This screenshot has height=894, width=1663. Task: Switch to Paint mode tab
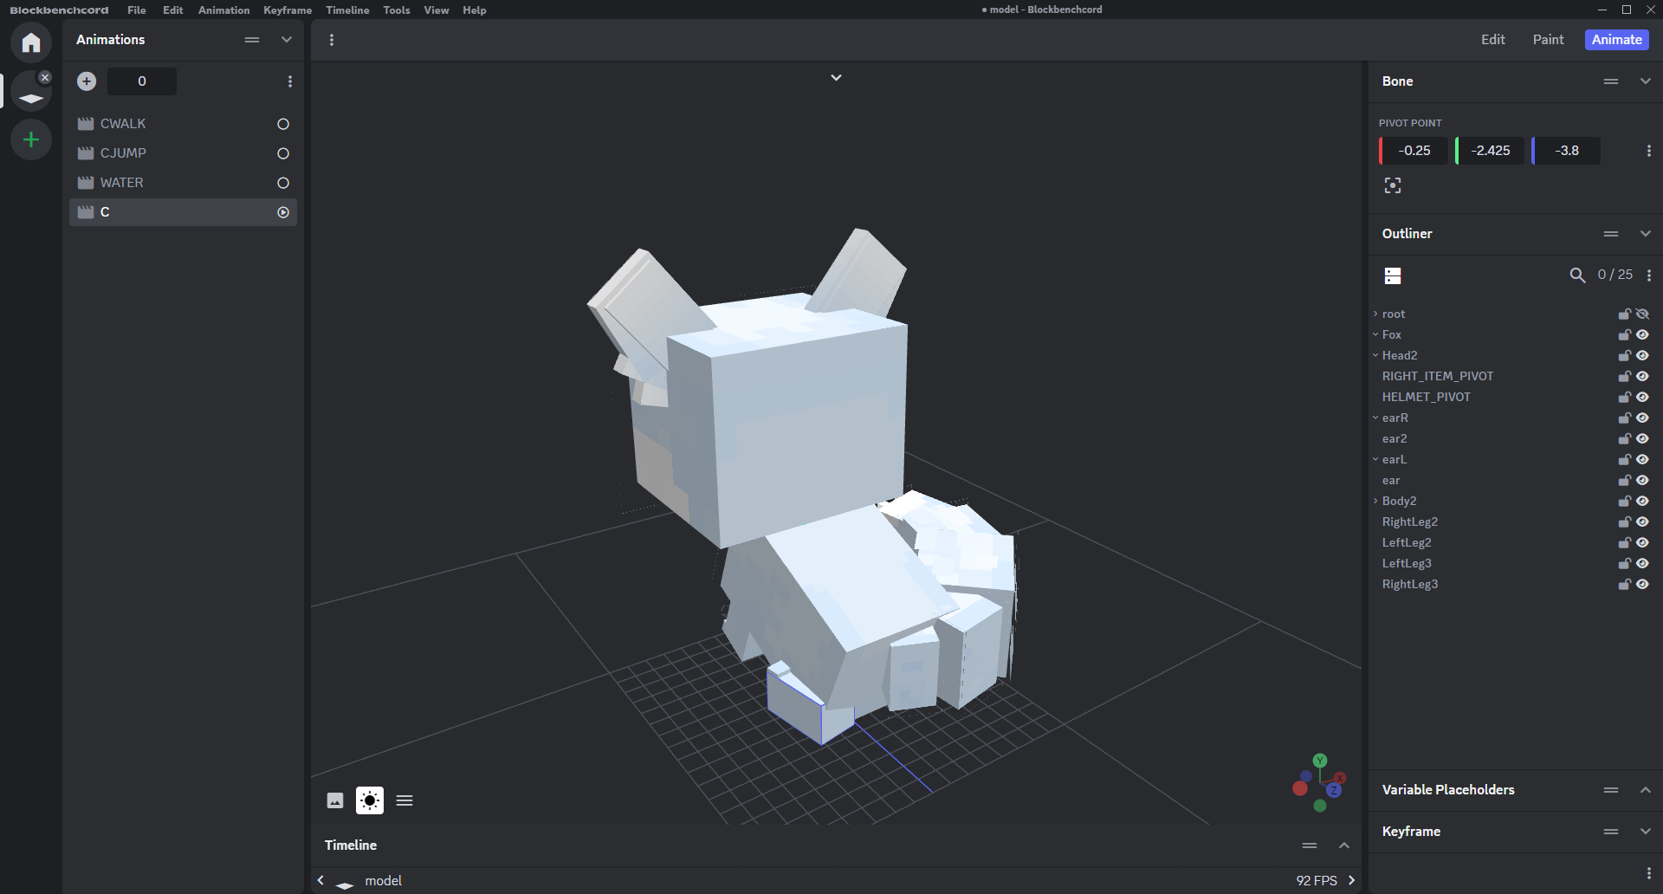(1548, 40)
